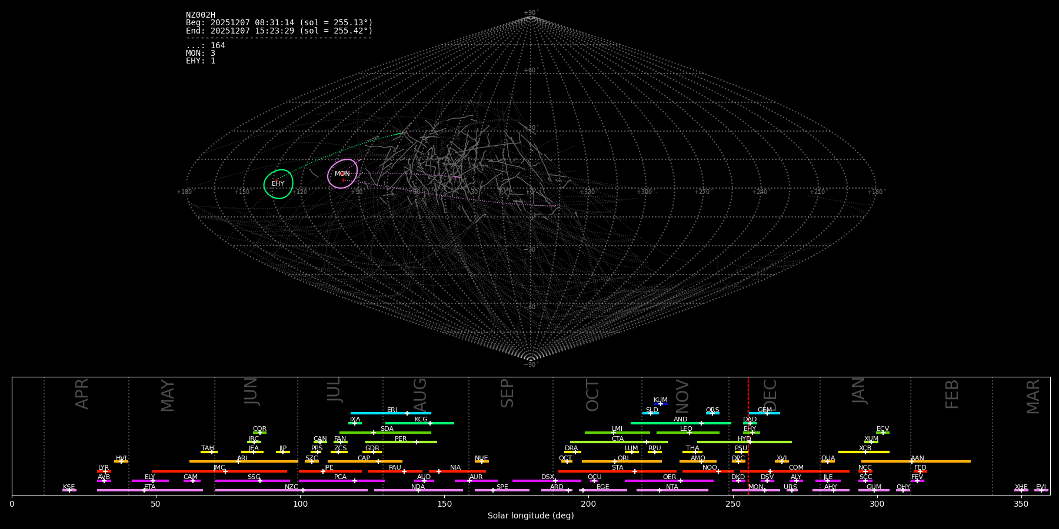Select the KSE shower bar in timeline
The image size is (1059, 529).
tap(69, 490)
